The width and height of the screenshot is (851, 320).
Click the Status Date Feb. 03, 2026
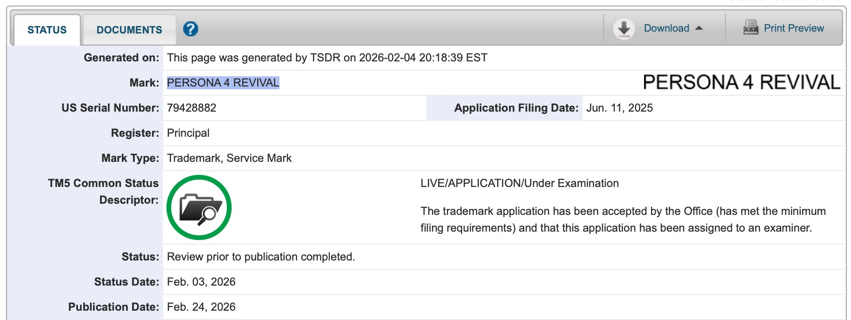click(201, 282)
